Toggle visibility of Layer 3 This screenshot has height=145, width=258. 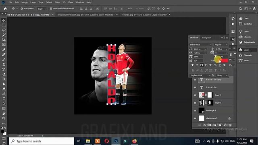click(195, 95)
